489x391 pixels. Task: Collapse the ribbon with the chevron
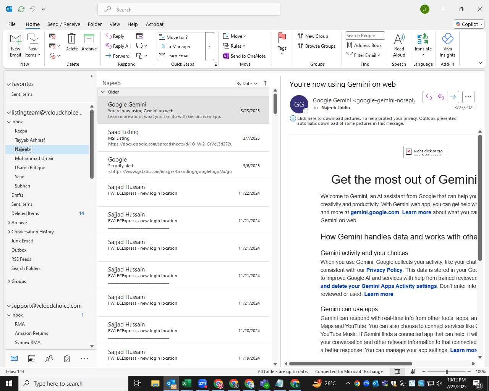pyautogui.click(x=480, y=63)
